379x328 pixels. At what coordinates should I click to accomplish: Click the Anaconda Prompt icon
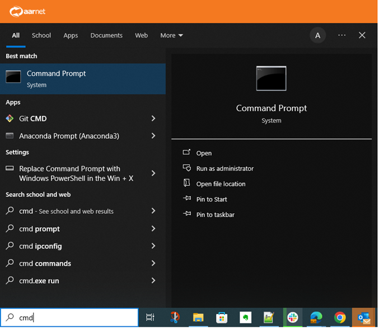tap(10, 135)
